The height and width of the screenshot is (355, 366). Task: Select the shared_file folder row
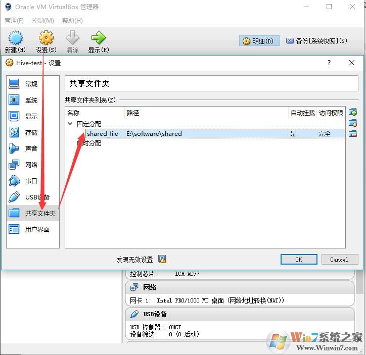click(215, 133)
